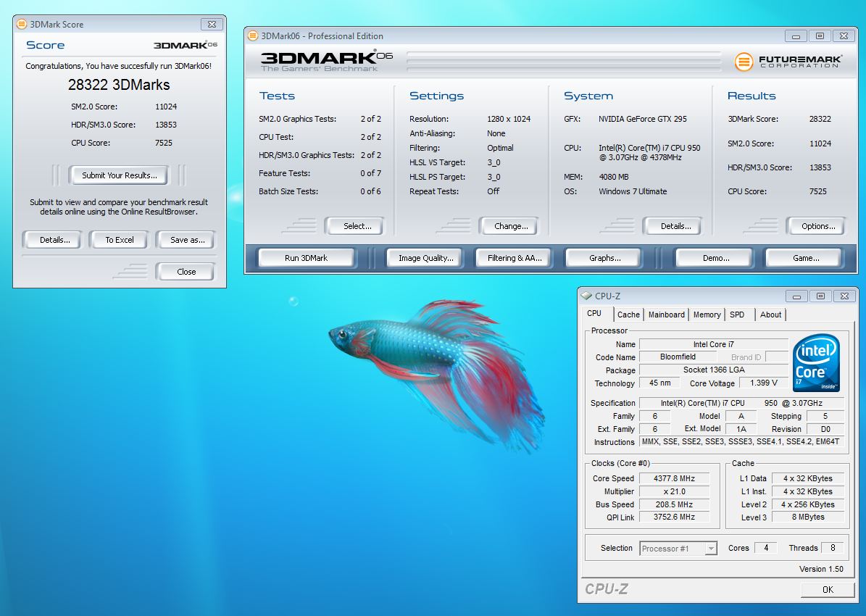Click the 3DMark06 Professional Edition title icon

253,36
